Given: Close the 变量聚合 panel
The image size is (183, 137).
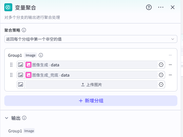Looking at the screenshot, I should point(173,7).
